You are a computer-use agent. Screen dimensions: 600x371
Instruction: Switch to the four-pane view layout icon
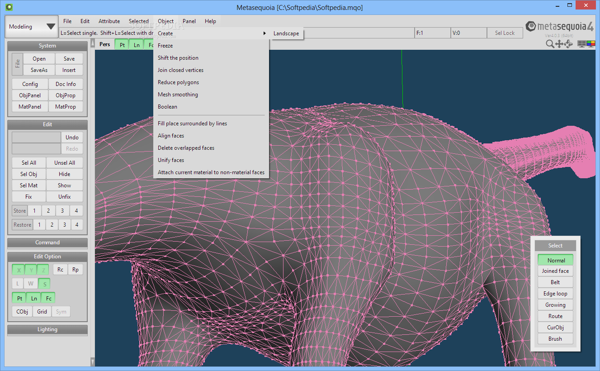point(582,44)
